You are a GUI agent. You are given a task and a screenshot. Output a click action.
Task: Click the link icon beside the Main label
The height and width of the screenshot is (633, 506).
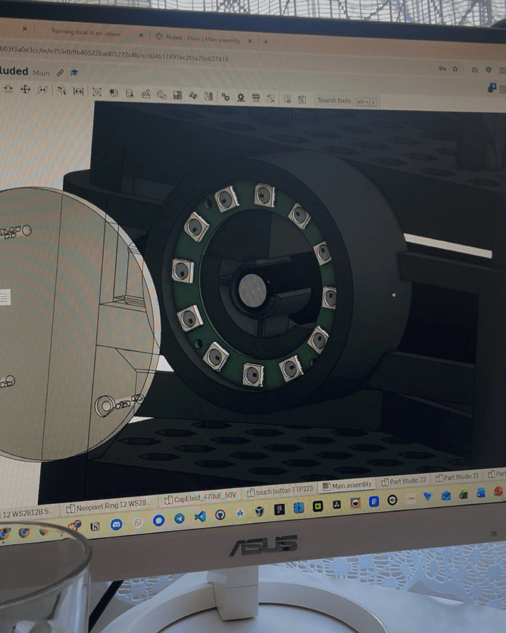[60, 73]
